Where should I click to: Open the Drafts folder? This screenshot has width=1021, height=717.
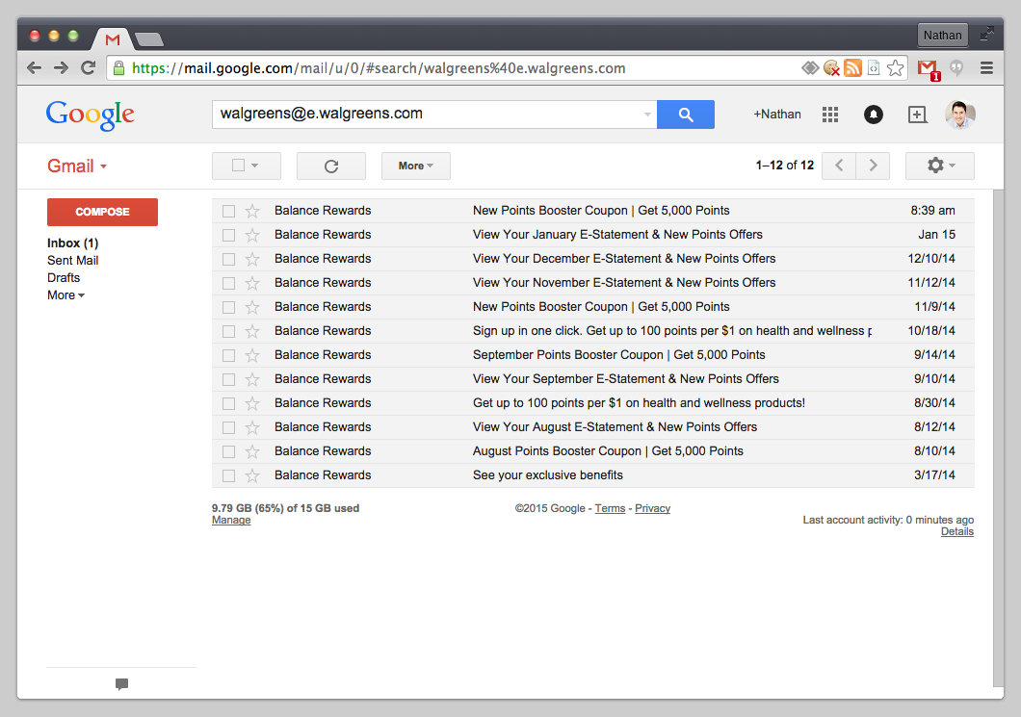click(x=64, y=278)
